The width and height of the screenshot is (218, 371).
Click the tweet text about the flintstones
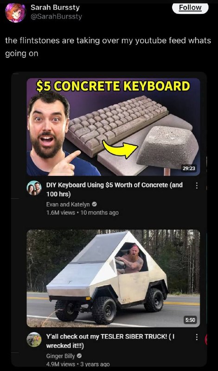[108, 47]
